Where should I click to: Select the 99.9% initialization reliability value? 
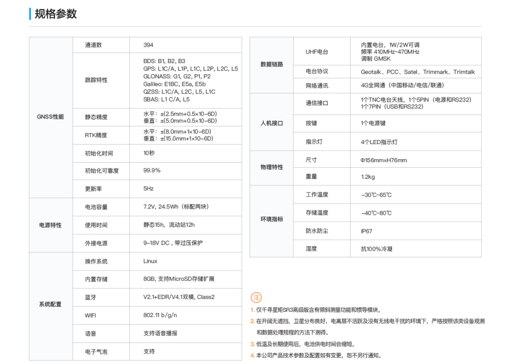pyautogui.click(x=152, y=171)
